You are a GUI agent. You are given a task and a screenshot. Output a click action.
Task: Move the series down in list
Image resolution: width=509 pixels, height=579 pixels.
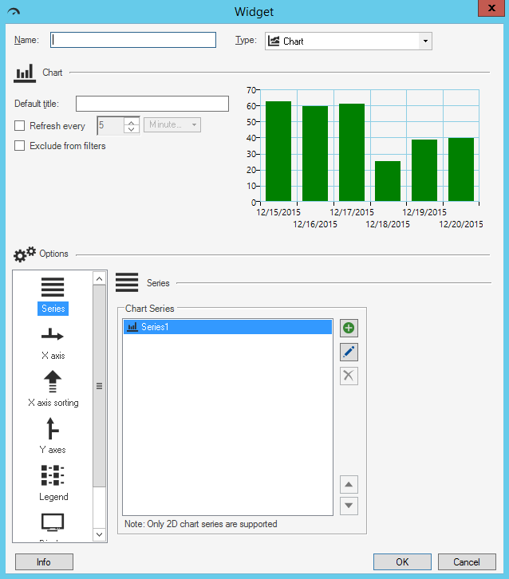349,506
